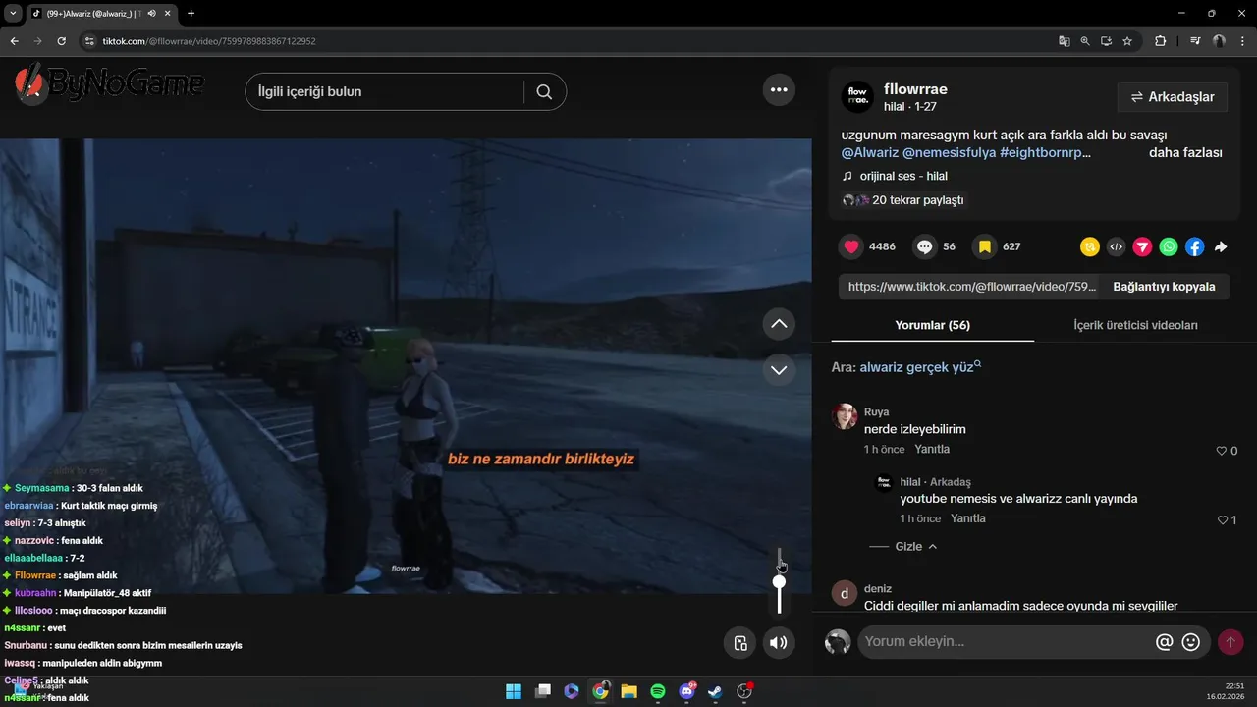This screenshot has width=1257, height=707.
Task: Open the emoji picker smiley icon
Action: (x=1191, y=642)
